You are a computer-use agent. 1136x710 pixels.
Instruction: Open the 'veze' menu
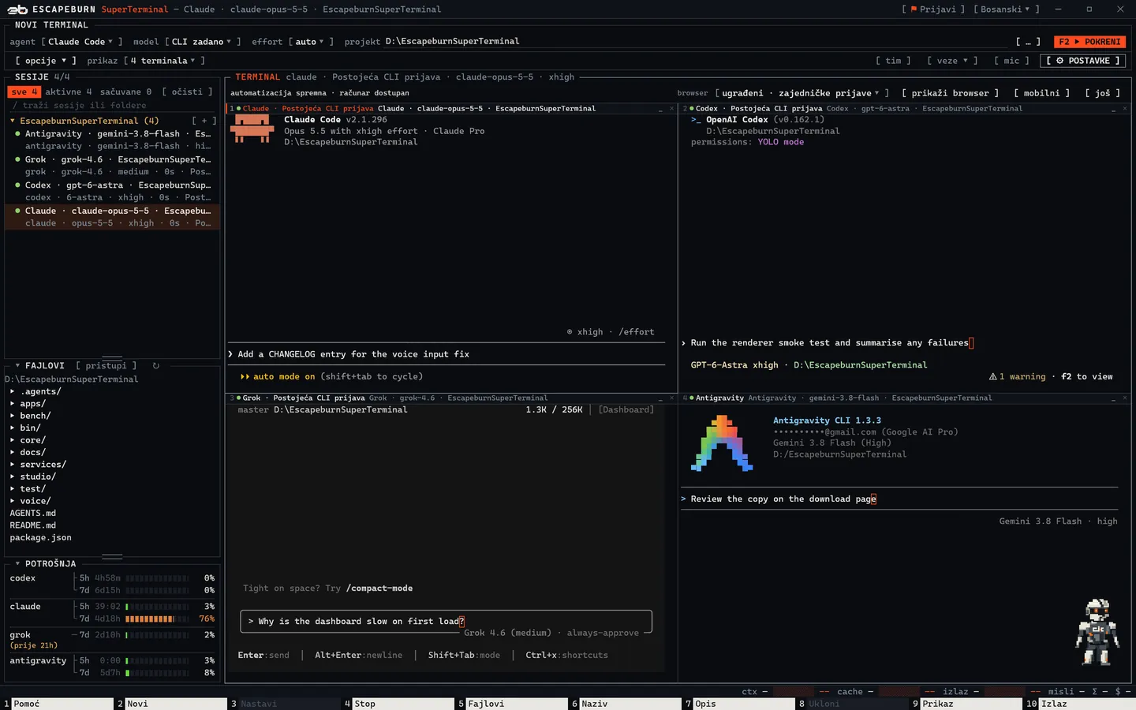(952, 61)
